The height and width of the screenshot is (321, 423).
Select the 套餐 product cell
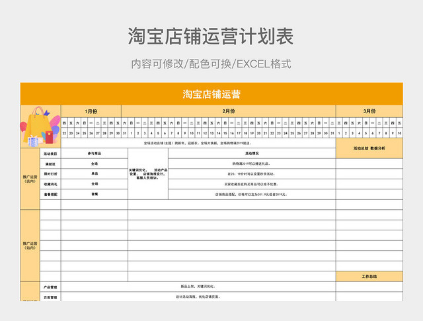[95, 195]
